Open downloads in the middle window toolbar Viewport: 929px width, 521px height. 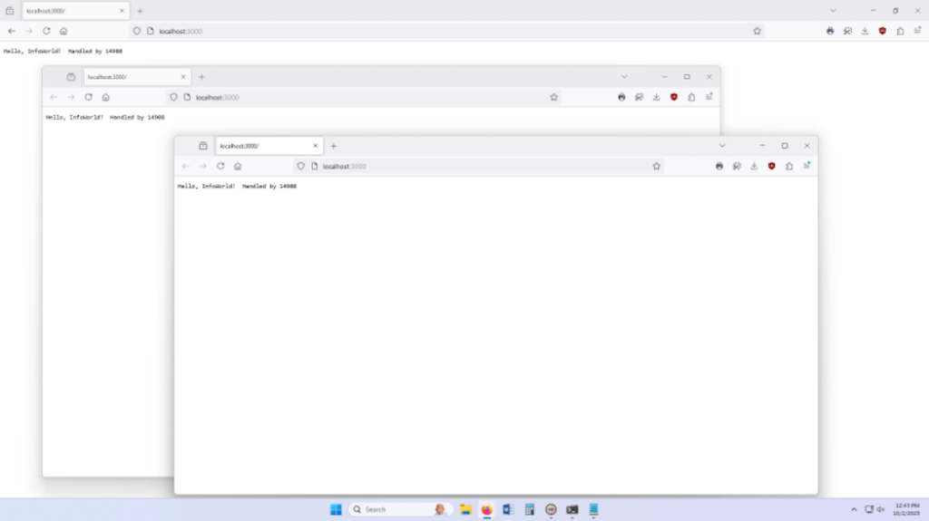click(x=657, y=97)
